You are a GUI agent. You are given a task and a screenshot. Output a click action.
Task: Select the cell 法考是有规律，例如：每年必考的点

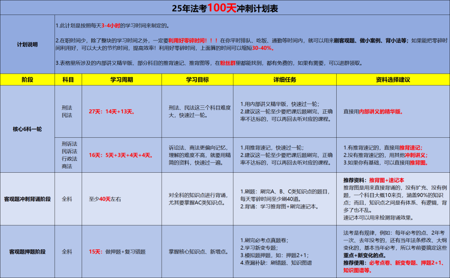click(x=393, y=252)
